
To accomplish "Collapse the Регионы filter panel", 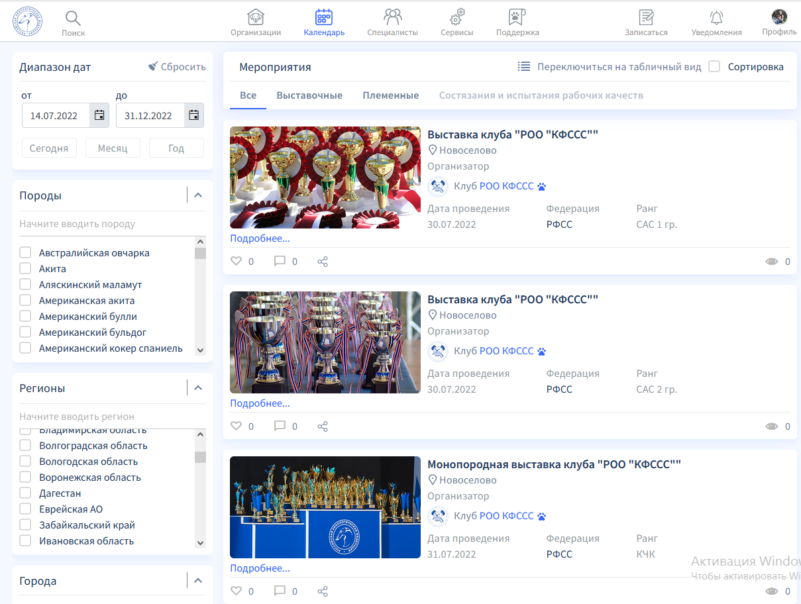I will [197, 388].
